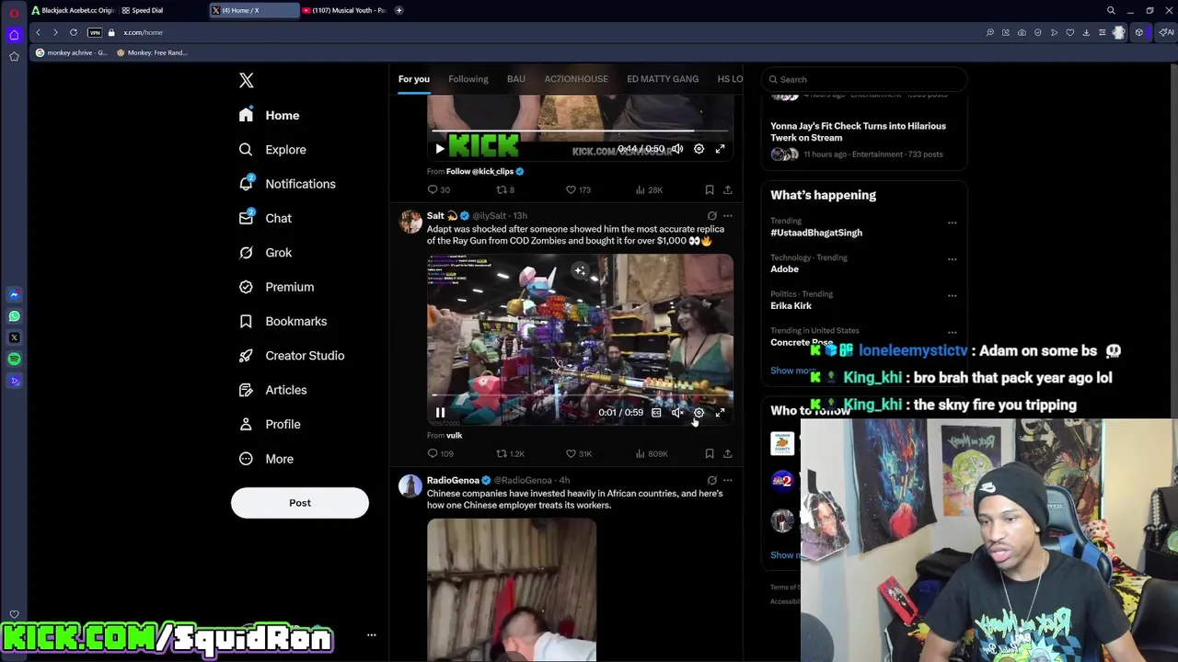The image size is (1178, 662).
Task: Switch to the Following tab
Action: tap(468, 79)
